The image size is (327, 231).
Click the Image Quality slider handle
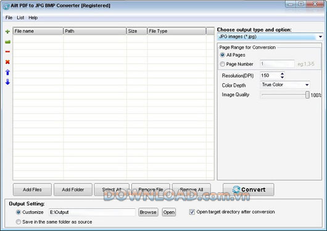pos(307,95)
